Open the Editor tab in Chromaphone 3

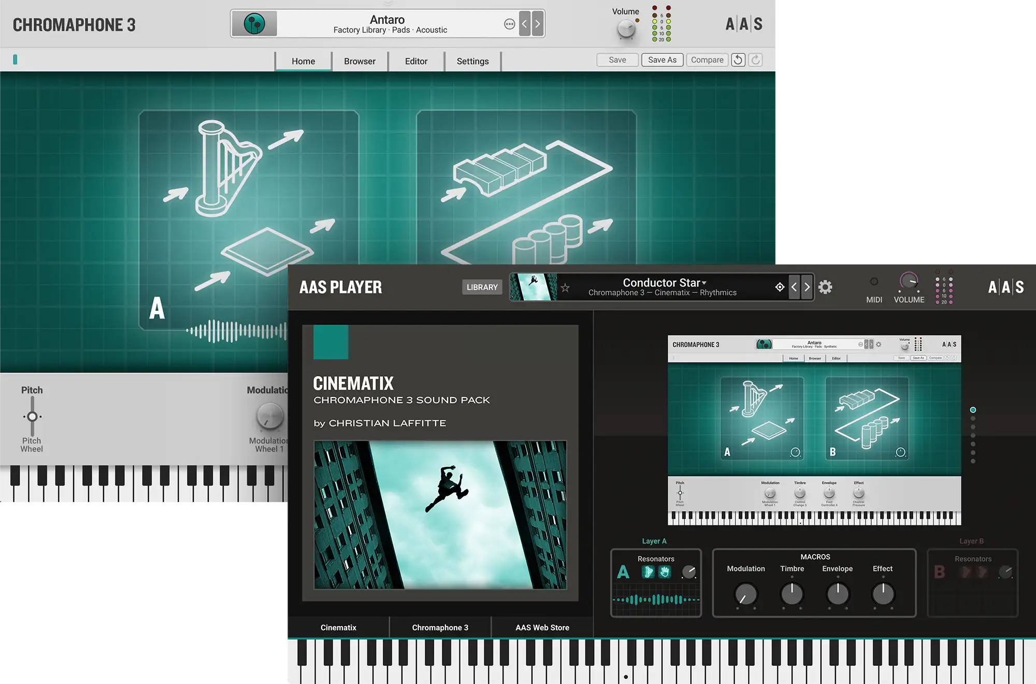pos(416,61)
